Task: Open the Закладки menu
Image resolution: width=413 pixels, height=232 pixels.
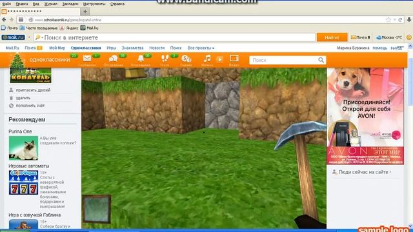Action: [70, 4]
